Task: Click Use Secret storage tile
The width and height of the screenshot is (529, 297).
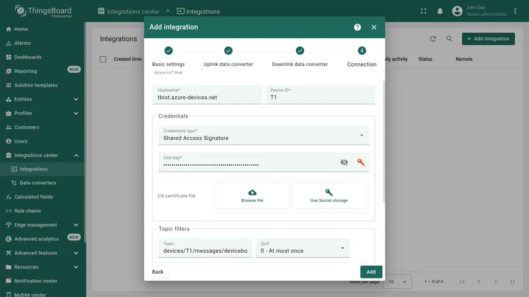Action: [x=329, y=195]
